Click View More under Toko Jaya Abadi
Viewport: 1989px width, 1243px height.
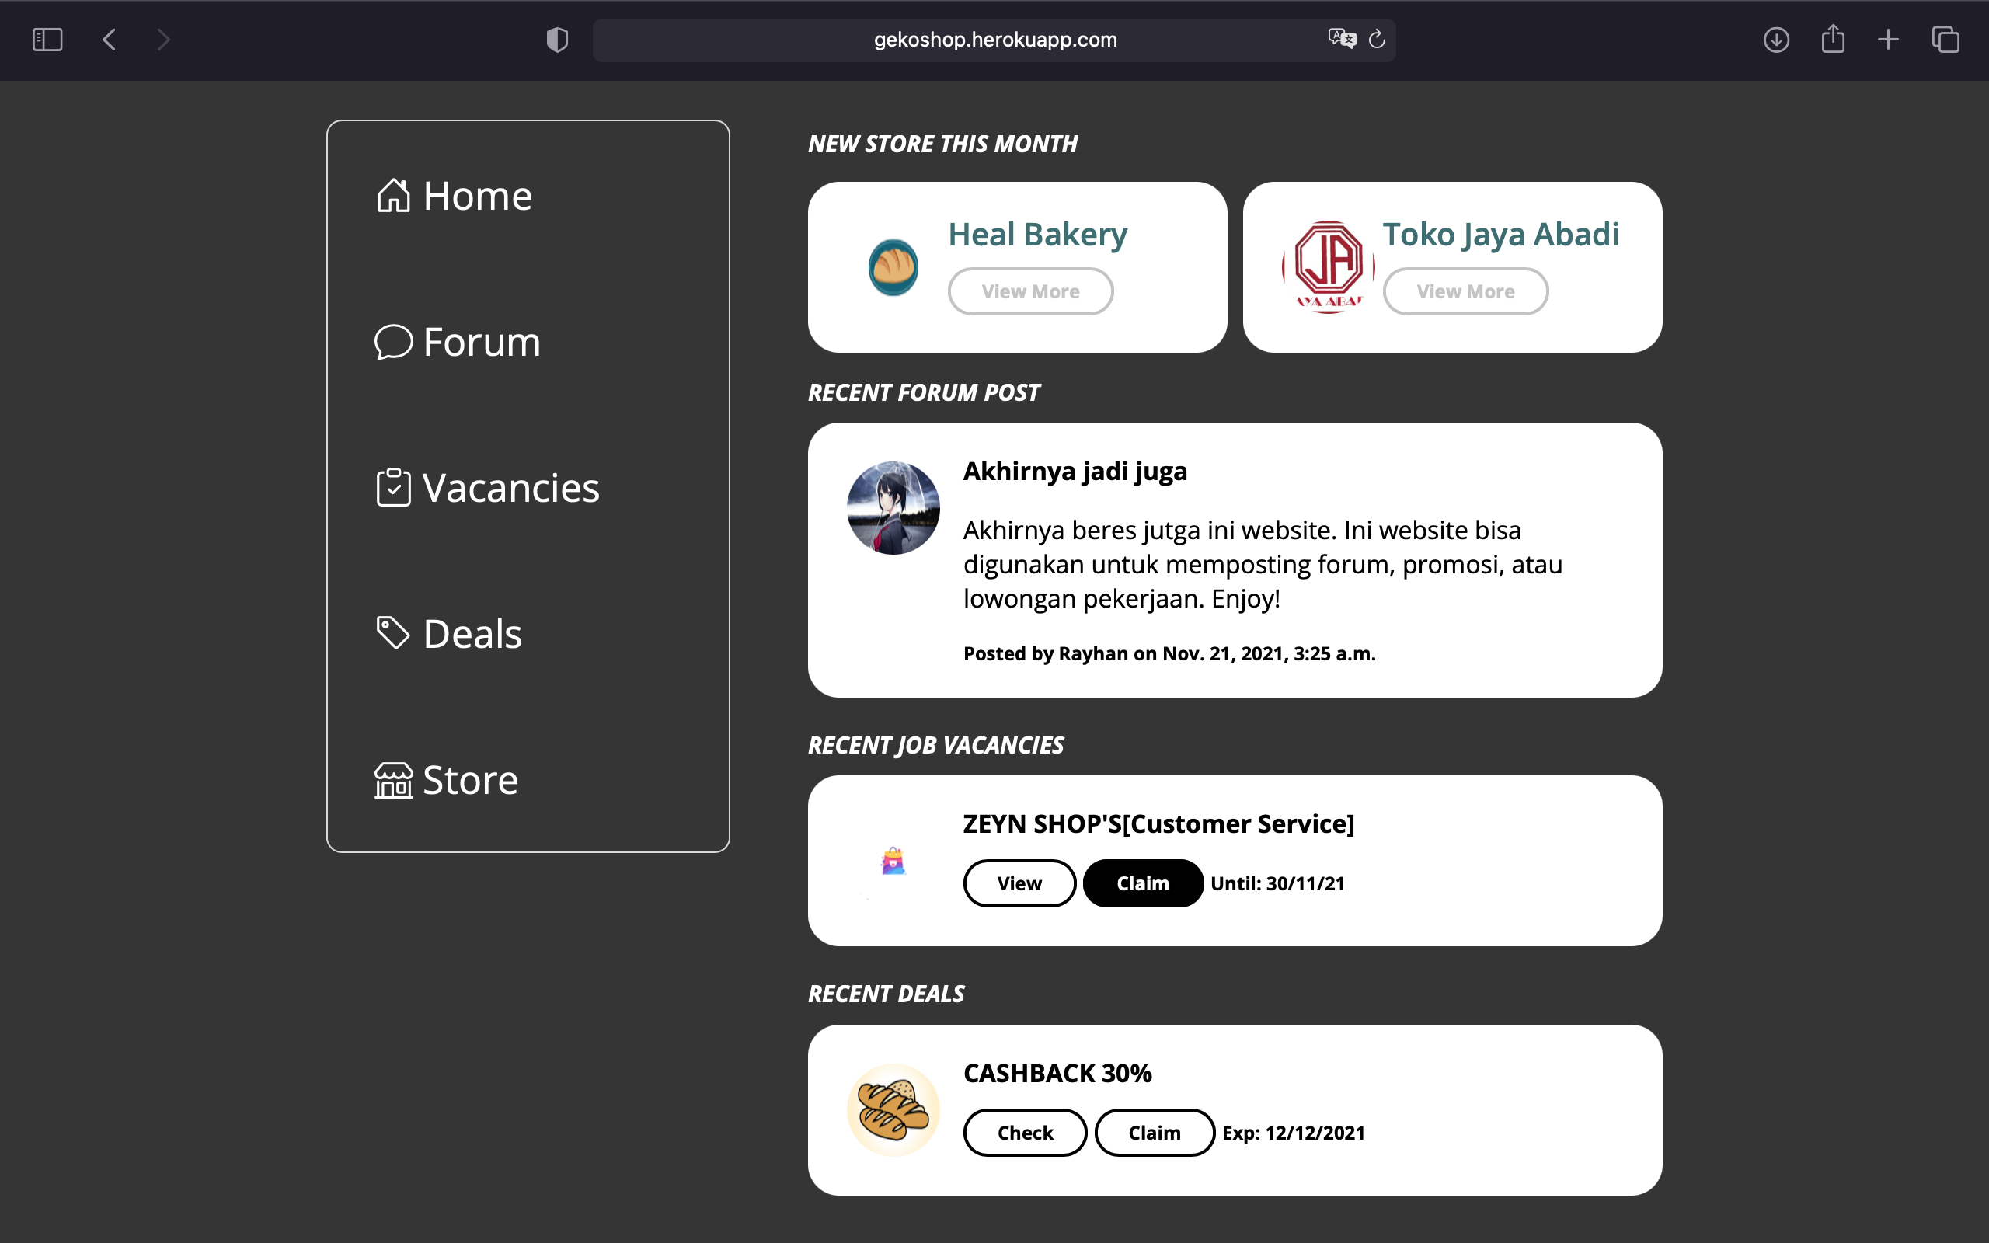click(x=1465, y=292)
